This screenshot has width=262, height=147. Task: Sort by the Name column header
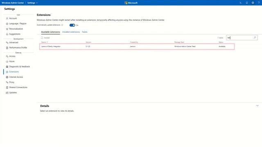(x=45, y=42)
